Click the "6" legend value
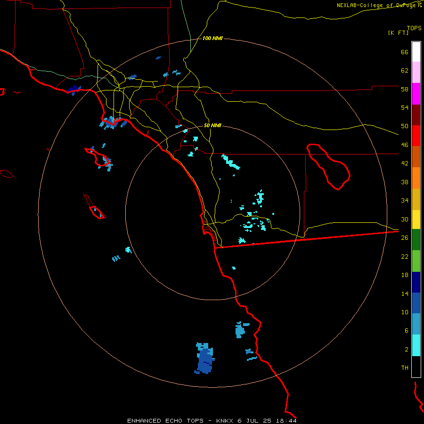The image size is (424, 424). click(x=406, y=330)
